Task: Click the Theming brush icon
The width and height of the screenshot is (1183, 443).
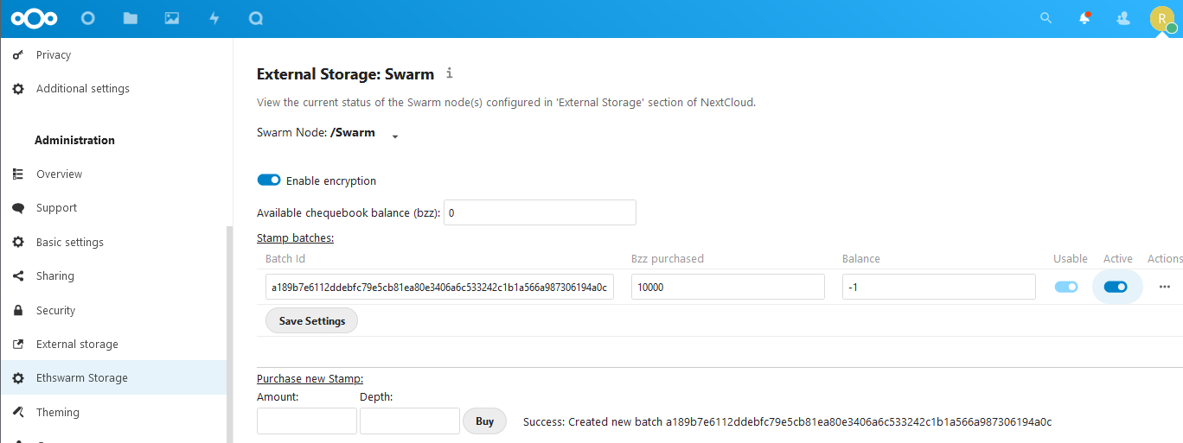Action: tap(18, 412)
